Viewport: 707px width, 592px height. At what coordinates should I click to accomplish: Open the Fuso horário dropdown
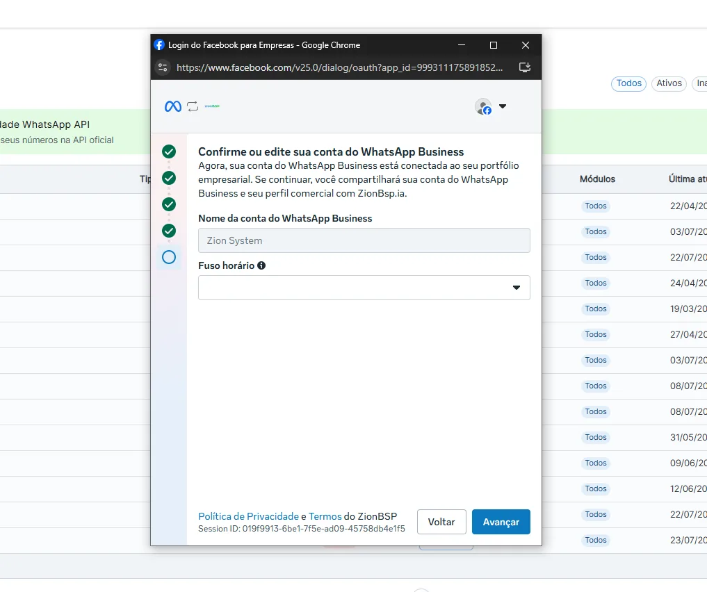(x=364, y=288)
